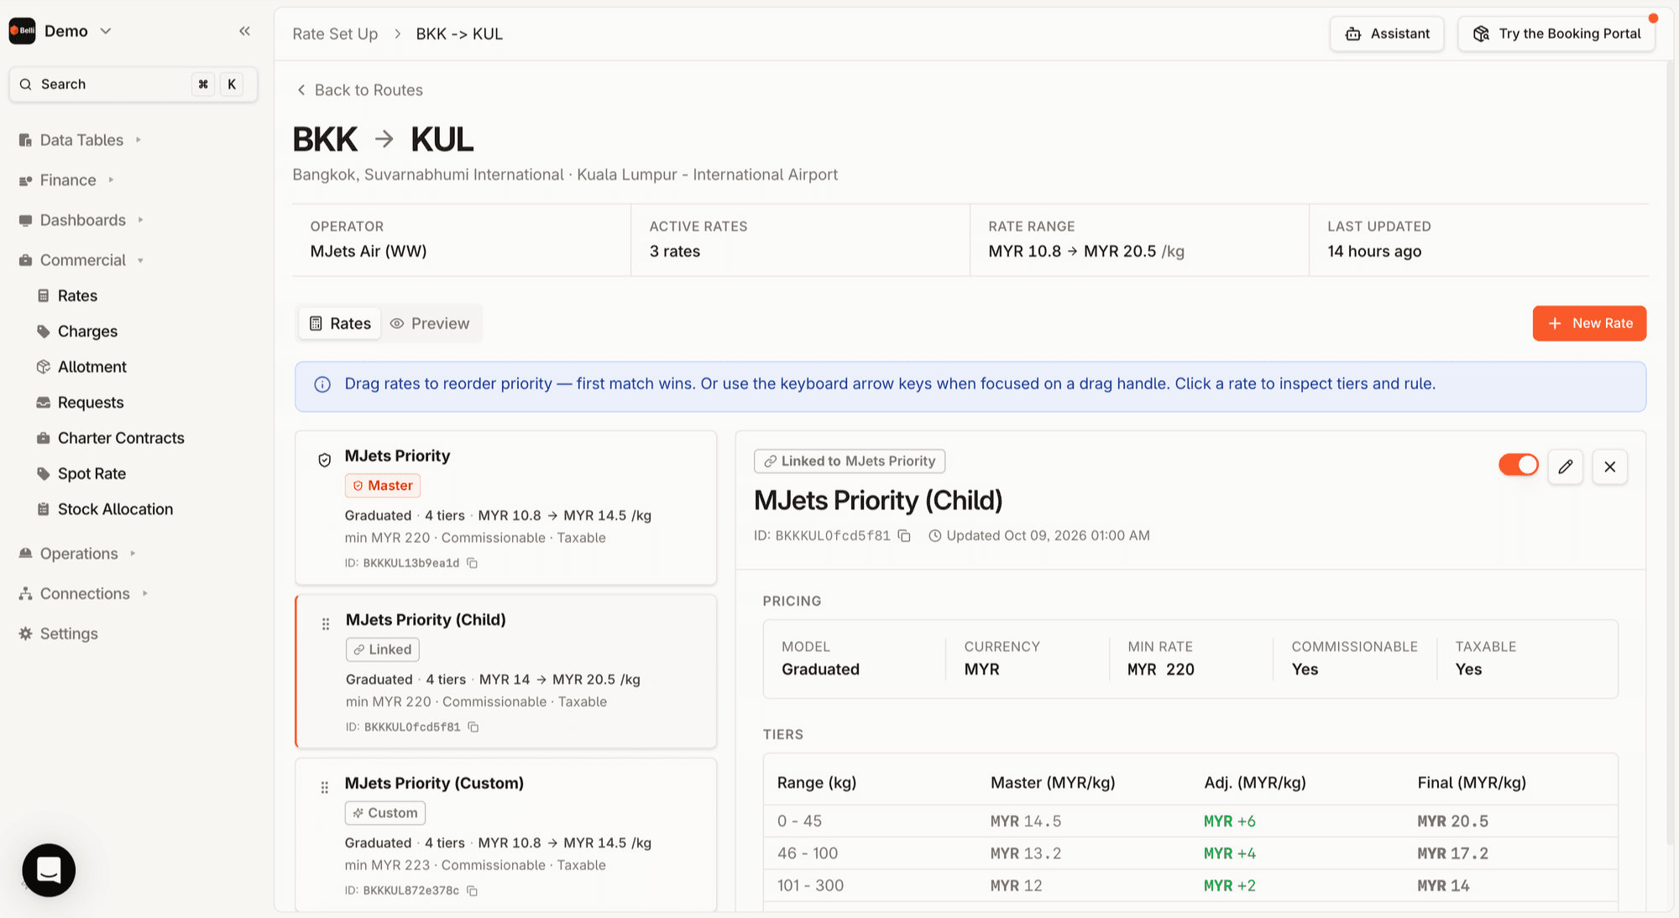The height and width of the screenshot is (918, 1679).
Task: Open Spot Rate in the sidebar
Action: coord(92,474)
